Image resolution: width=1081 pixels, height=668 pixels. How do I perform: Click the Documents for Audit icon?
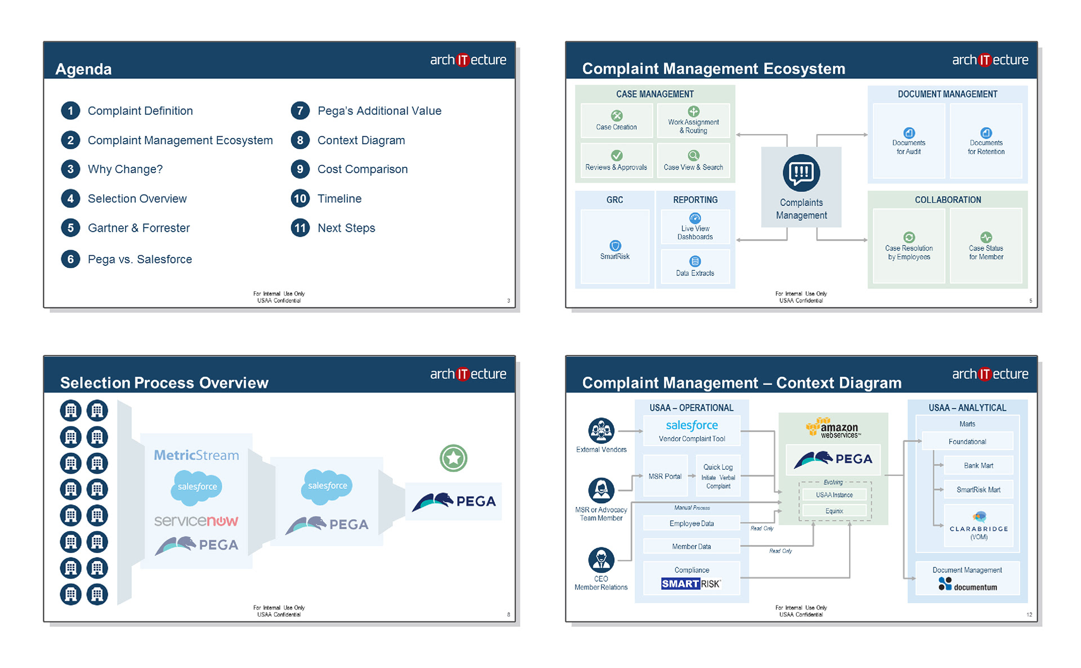909,133
